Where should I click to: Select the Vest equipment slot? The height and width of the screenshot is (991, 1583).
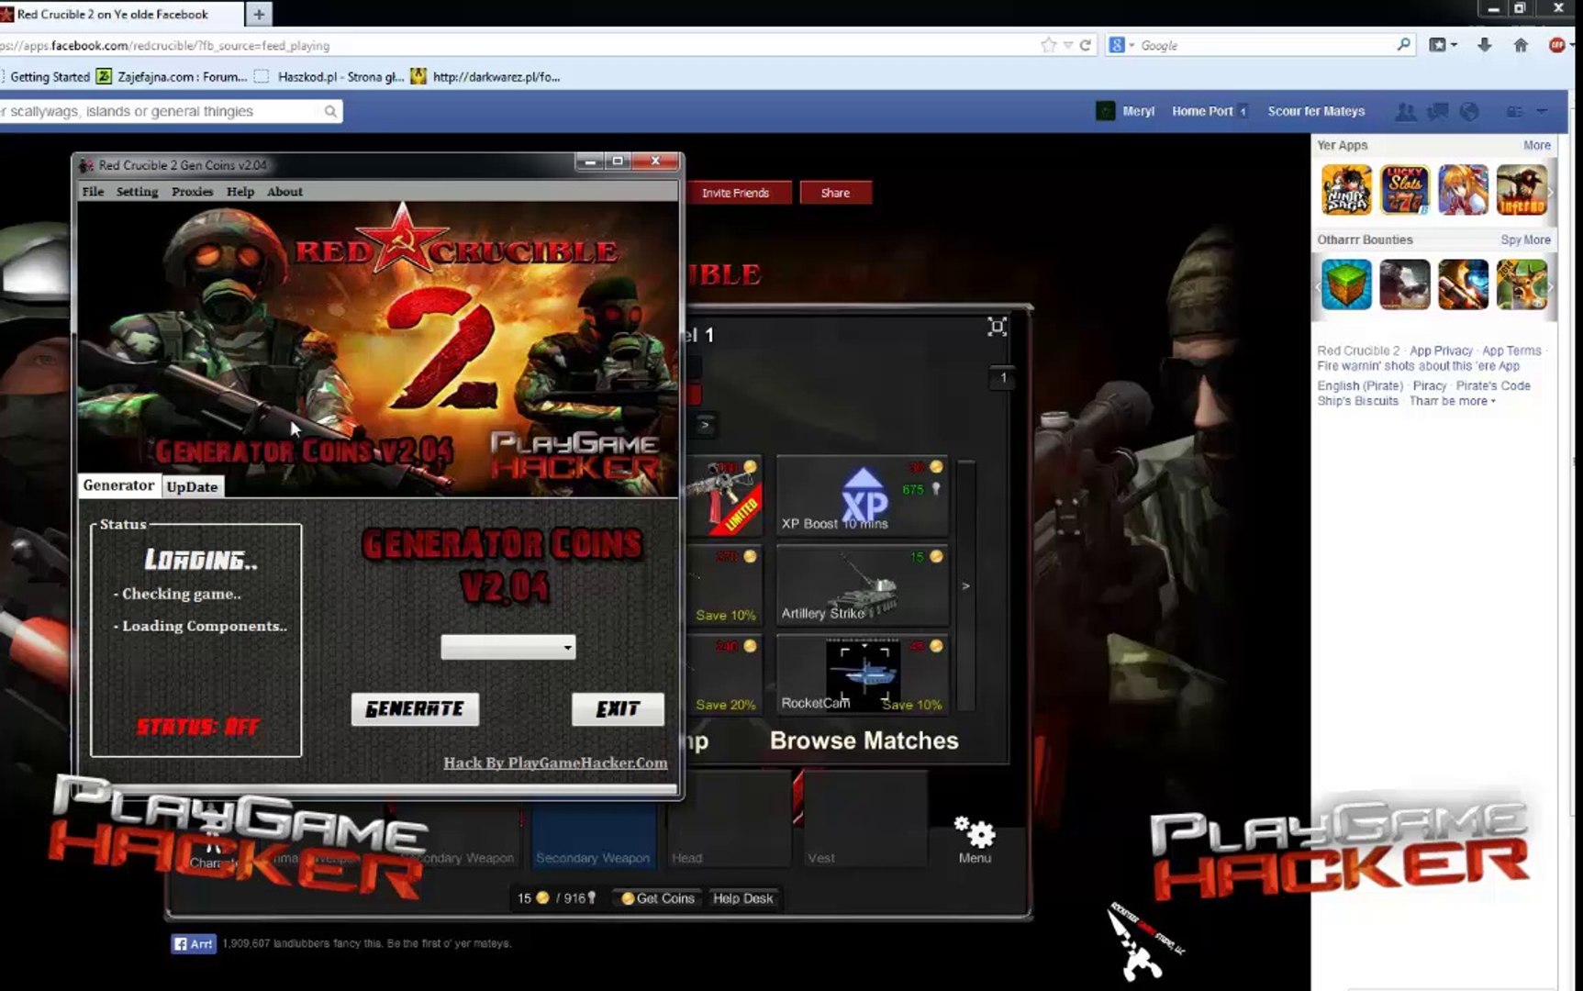864,819
